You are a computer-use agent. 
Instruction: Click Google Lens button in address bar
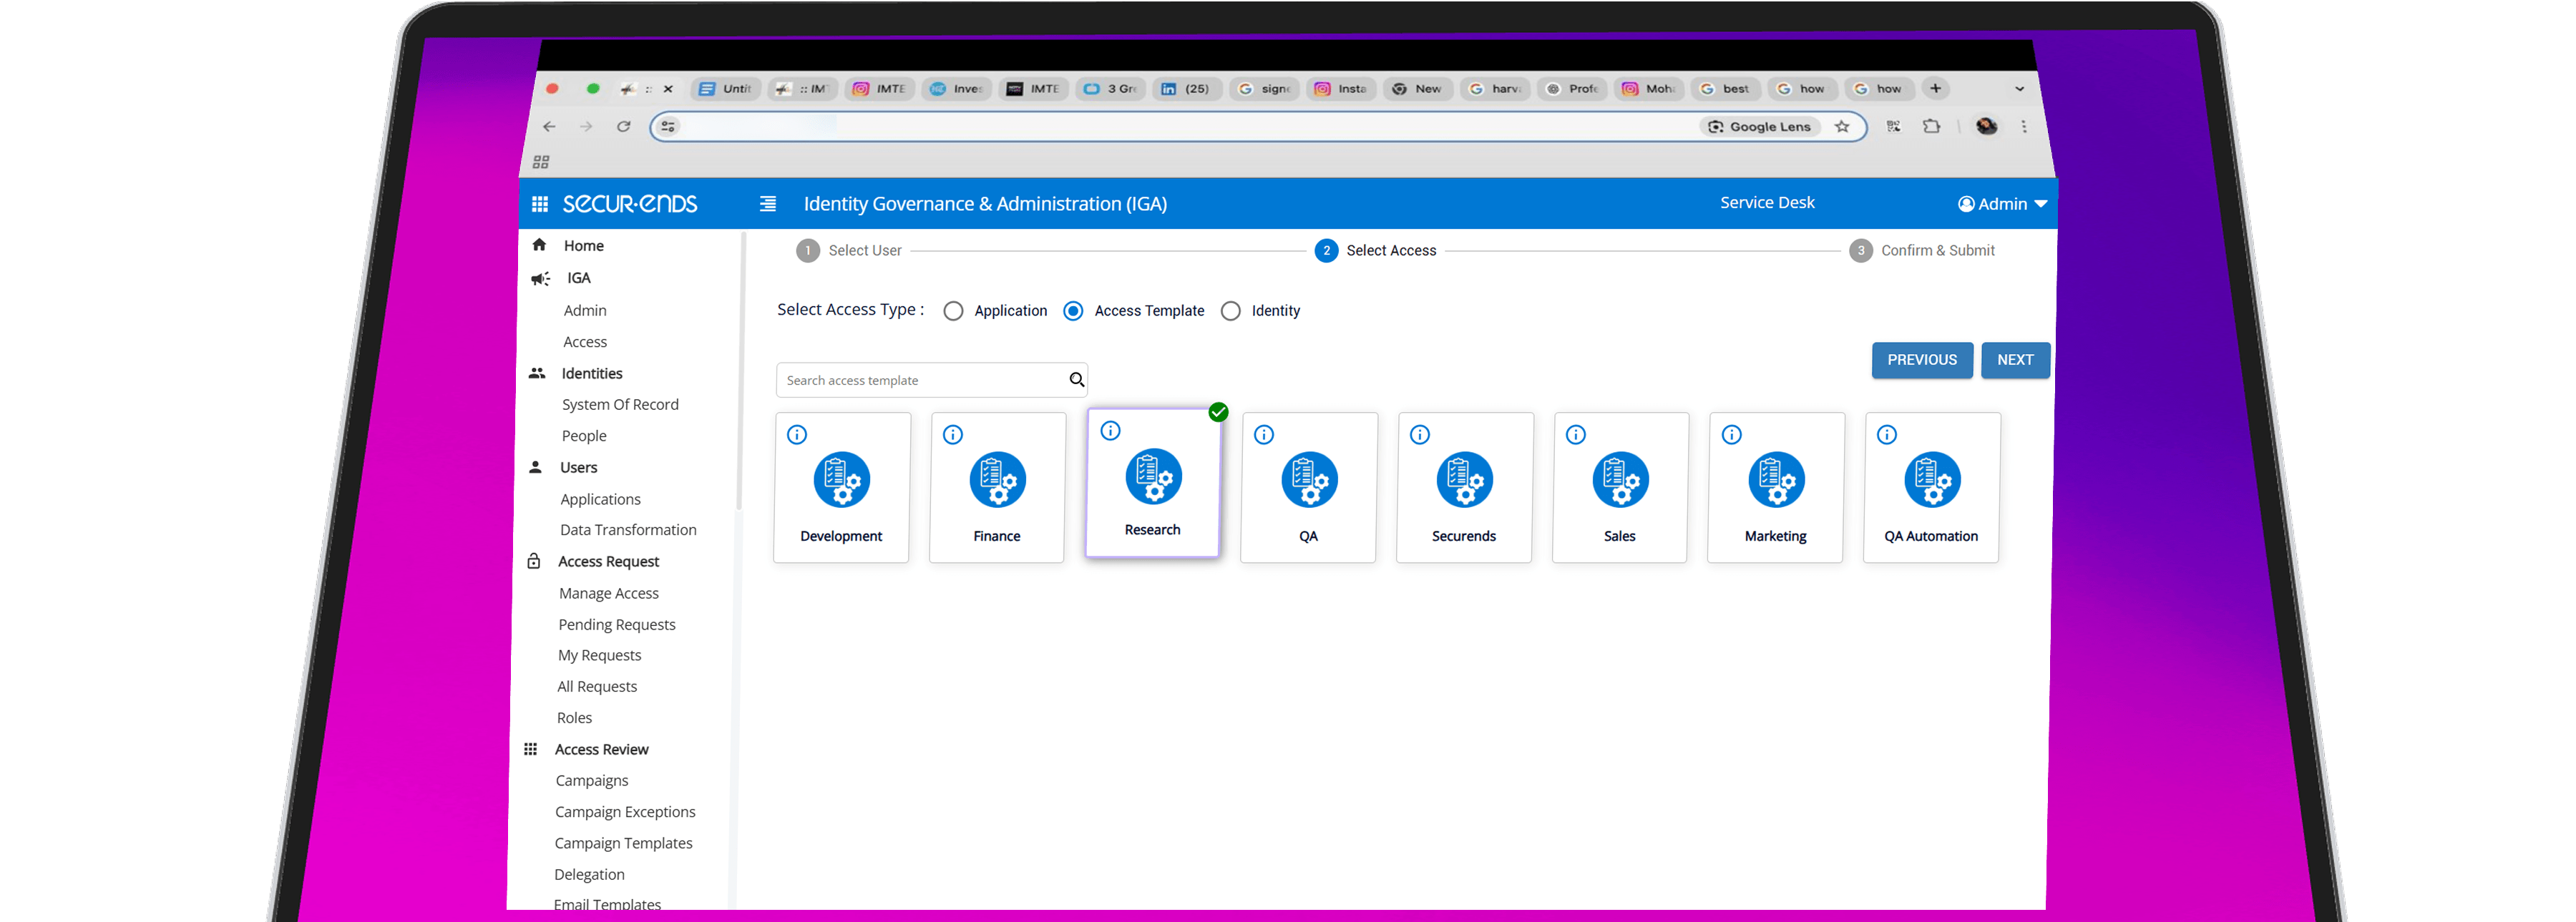click(1760, 127)
